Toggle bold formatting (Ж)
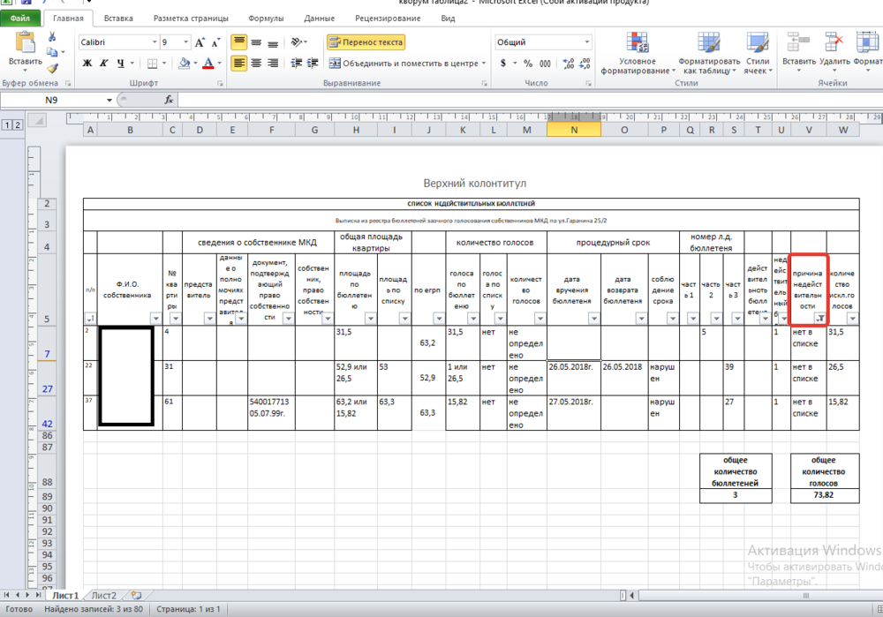883x617 pixels. (87, 64)
